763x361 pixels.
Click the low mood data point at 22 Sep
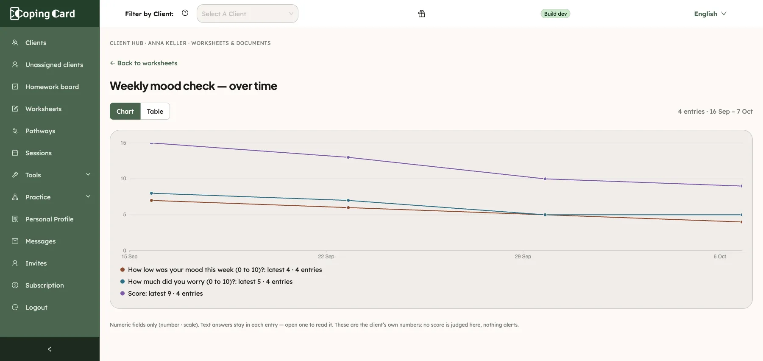[348, 207]
